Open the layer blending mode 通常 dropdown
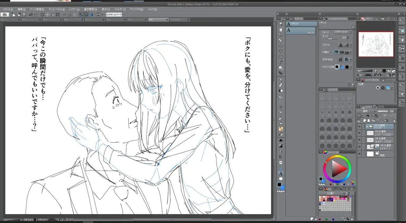Viewport: 406px width, 223px height. tap(366, 111)
